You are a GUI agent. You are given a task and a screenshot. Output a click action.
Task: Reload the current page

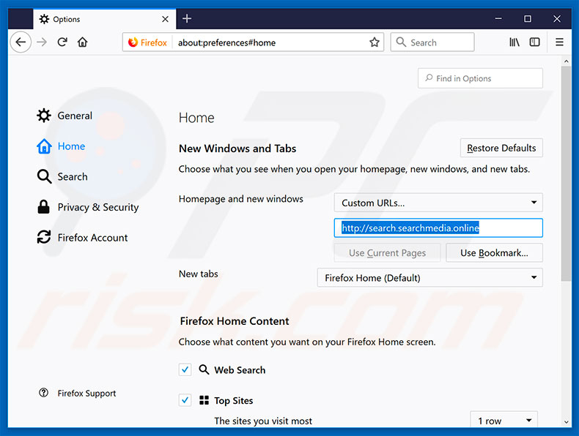62,42
